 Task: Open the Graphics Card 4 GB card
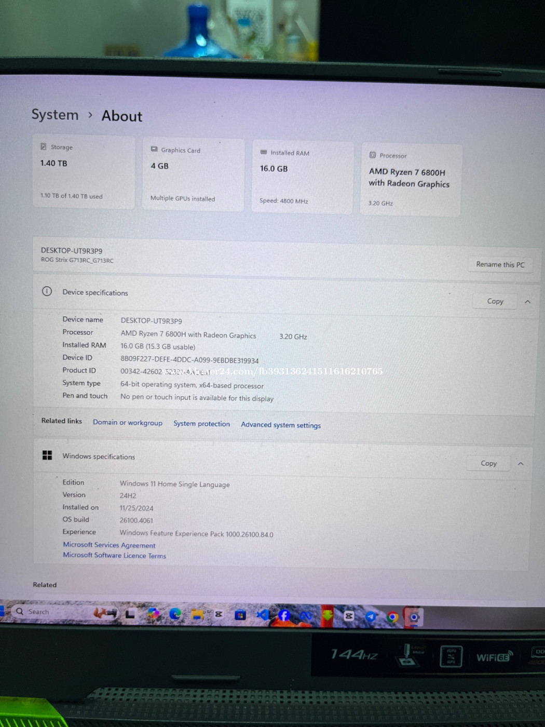(x=193, y=174)
